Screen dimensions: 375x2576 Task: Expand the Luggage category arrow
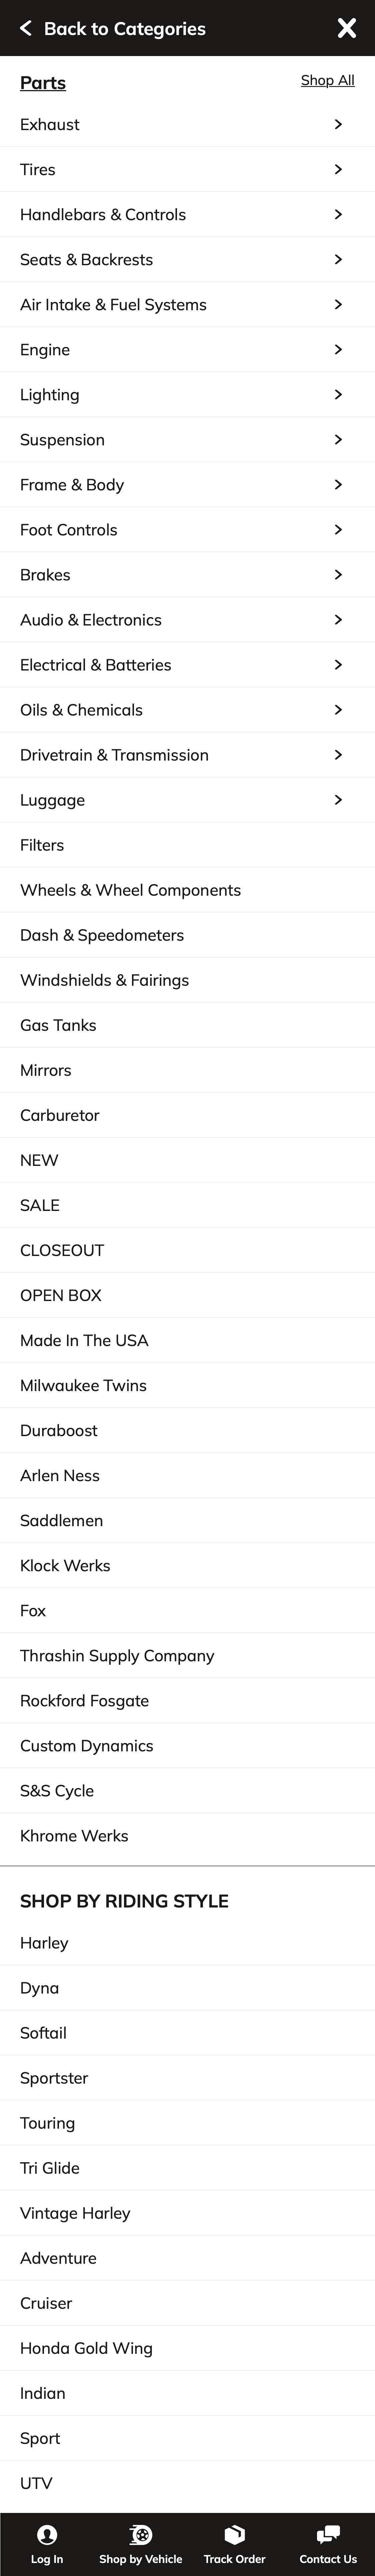[338, 799]
